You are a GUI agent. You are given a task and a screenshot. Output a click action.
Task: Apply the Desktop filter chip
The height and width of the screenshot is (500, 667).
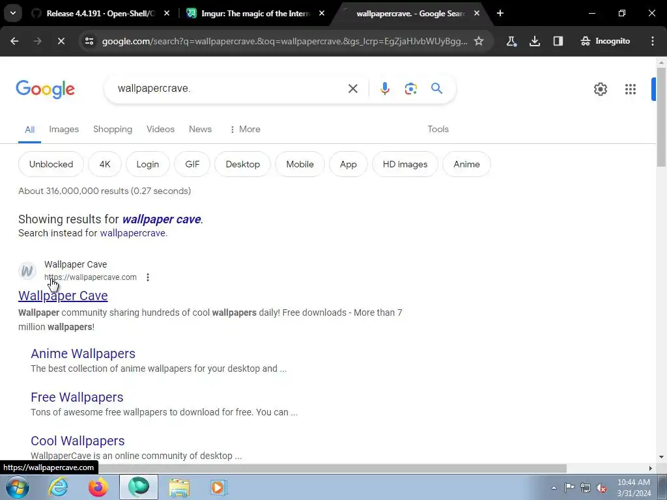pos(242,164)
